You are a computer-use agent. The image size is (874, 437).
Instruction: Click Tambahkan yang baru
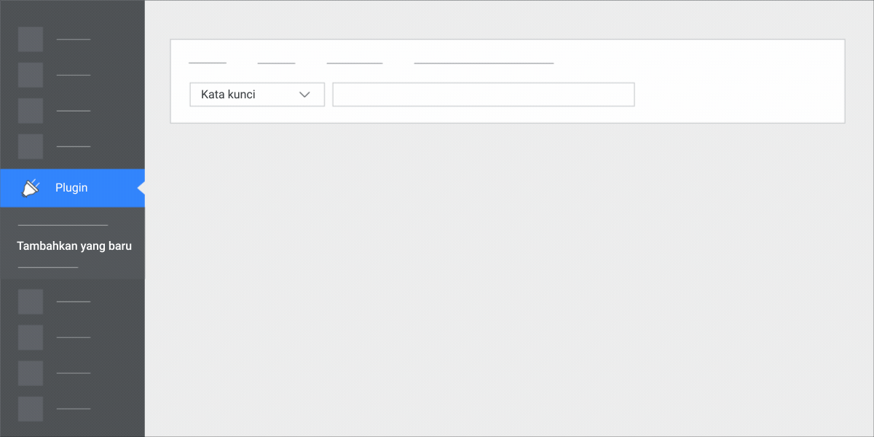click(74, 245)
